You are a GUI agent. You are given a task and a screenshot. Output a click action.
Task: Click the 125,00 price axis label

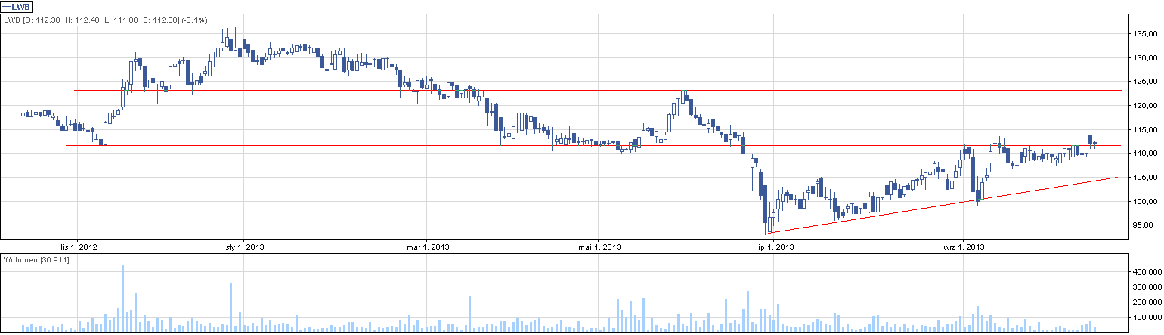tap(1147, 82)
